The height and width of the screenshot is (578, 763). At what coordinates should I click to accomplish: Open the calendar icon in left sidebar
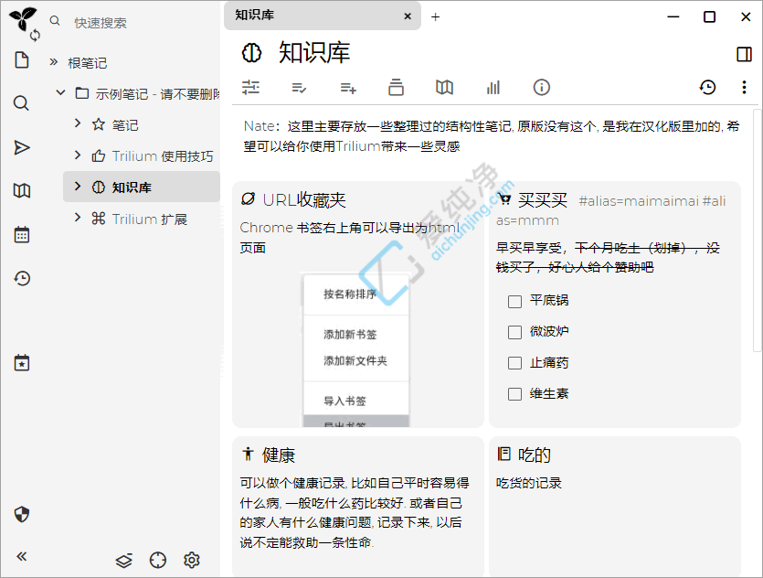coord(22,235)
